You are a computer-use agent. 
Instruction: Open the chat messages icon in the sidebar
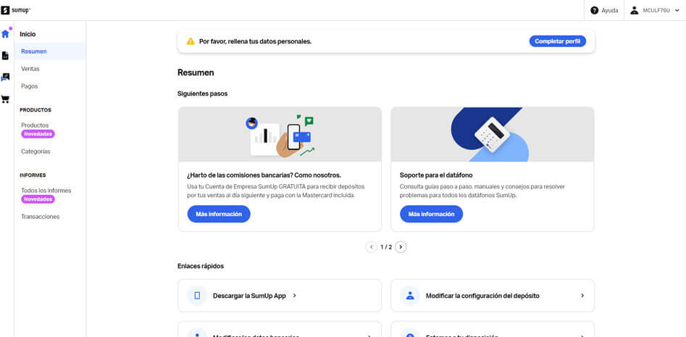pyautogui.click(x=6, y=78)
